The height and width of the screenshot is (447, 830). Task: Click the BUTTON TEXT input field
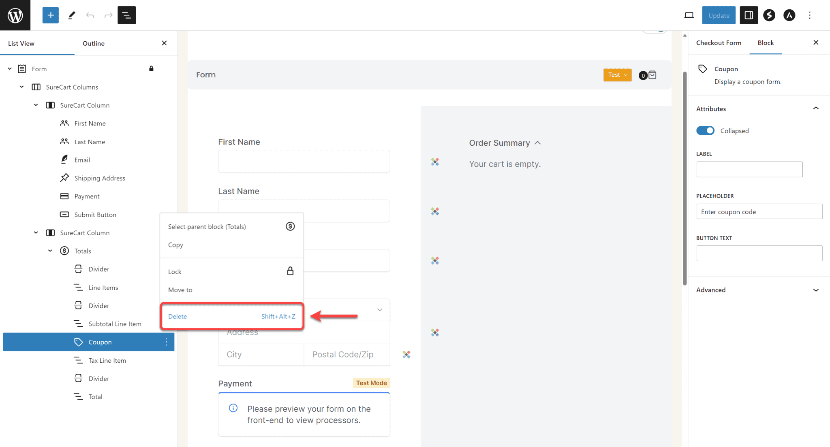click(x=759, y=253)
